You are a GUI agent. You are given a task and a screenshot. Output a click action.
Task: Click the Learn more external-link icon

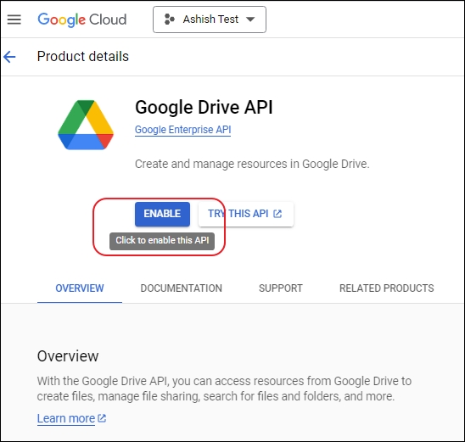pos(102,418)
